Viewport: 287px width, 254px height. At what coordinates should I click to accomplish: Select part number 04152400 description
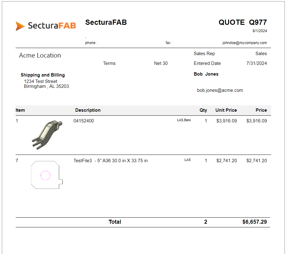point(84,121)
